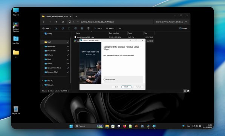Click the Delete trash icon in toolbar

coord(89,28)
